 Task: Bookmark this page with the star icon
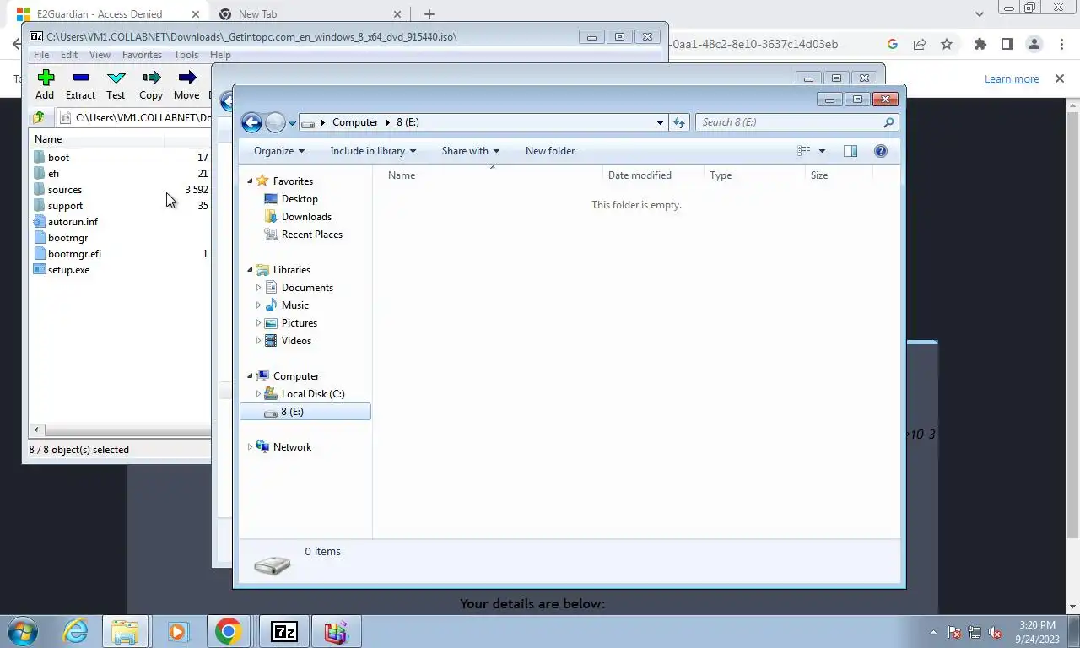(x=947, y=44)
